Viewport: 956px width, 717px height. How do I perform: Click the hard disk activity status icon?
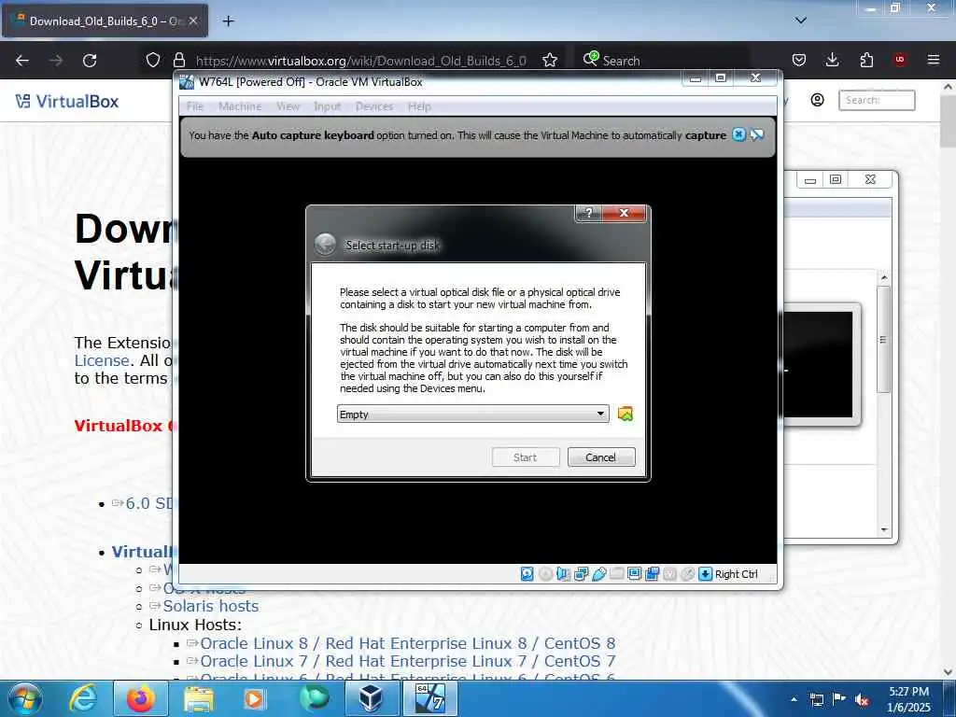pyautogui.click(x=527, y=574)
